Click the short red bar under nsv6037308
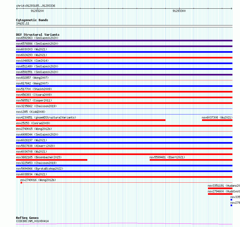 [x=217, y=120]
